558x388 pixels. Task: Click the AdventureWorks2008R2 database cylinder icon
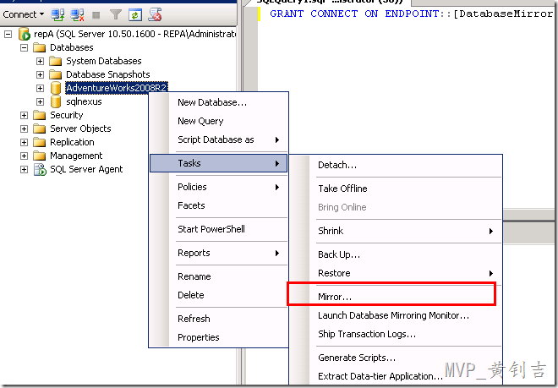[56, 88]
